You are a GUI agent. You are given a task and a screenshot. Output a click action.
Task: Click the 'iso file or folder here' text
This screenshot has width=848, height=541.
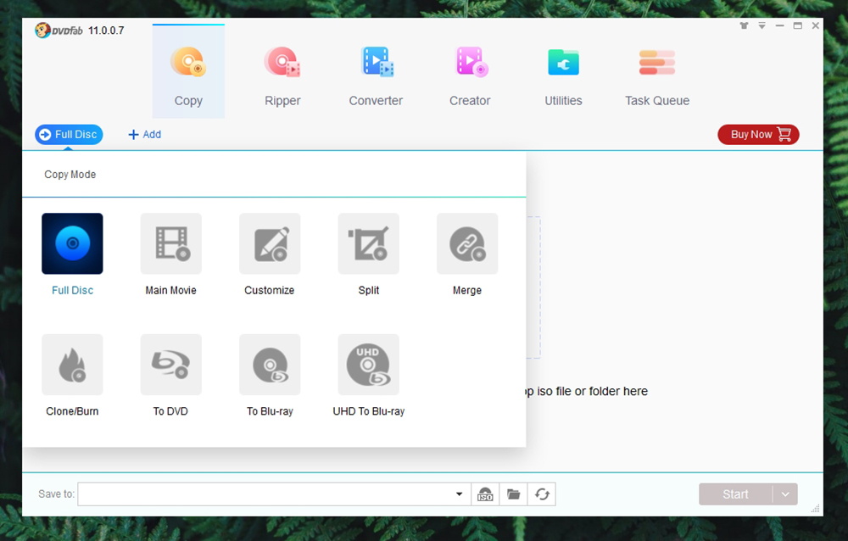592,391
